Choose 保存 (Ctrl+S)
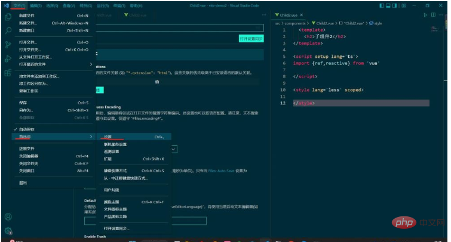Image resolution: width=451 pixels, height=242 pixels. click(53, 103)
